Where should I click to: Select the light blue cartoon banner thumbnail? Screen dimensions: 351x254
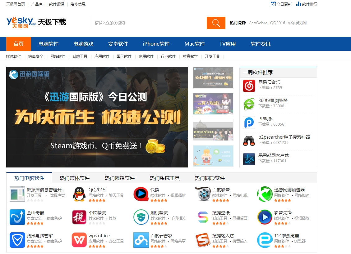click(213, 156)
